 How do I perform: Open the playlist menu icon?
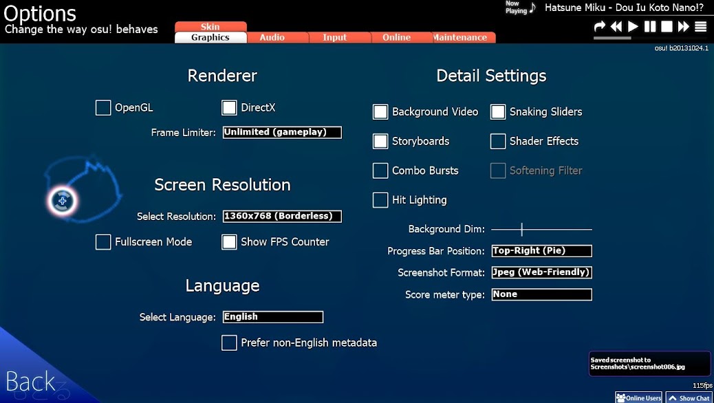pos(700,27)
